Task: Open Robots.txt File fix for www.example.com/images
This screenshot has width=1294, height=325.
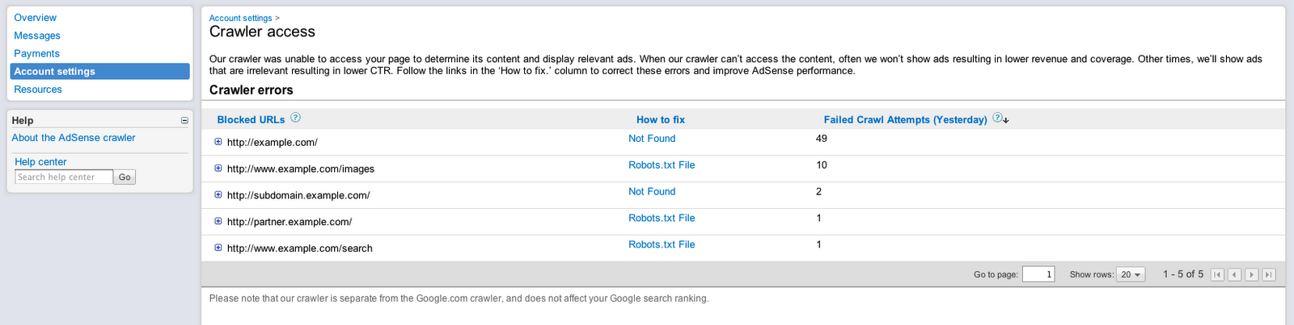Action: [662, 165]
